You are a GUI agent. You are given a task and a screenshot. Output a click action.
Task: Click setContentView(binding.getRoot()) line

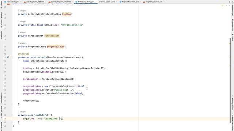[44, 72]
